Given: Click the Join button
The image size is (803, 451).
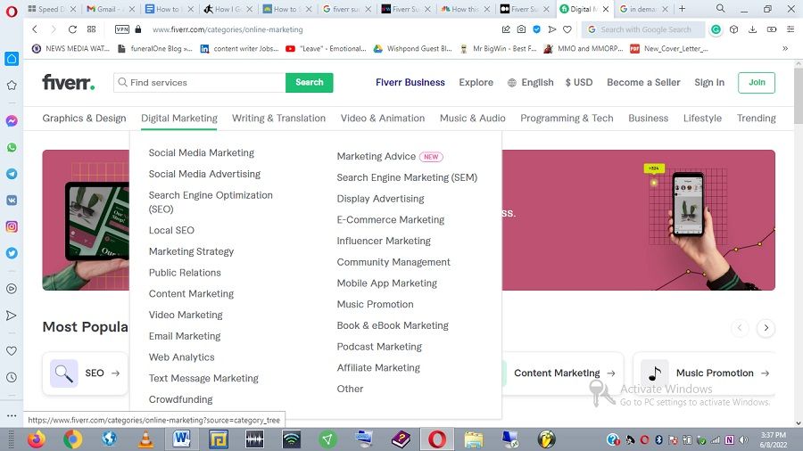Looking at the screenshot, I should coord(757,82).
